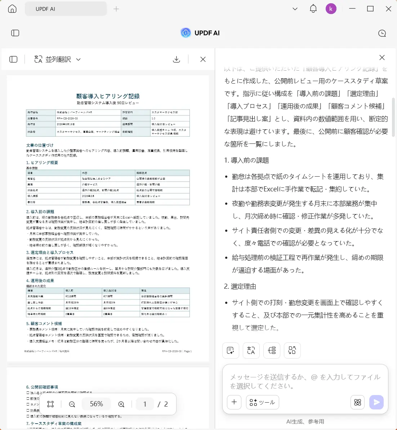Click the heading 5. 顧客コメント候補
The width and height of the screenshot is (397, 430).
pos(44,323)
